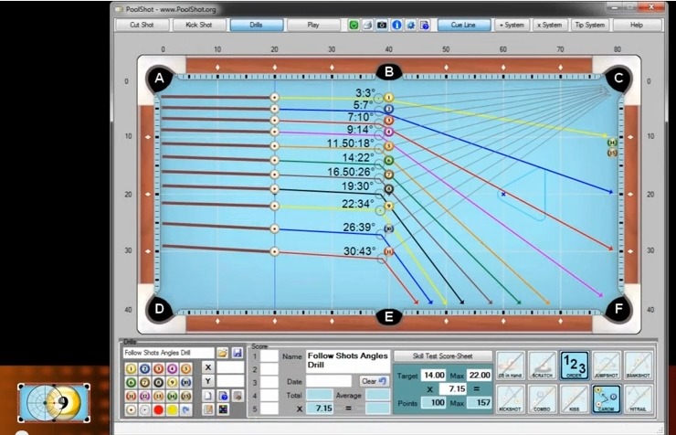Open drill file with folder icon
Viewport: 676px width, 435px height.
tap(222, 353)
